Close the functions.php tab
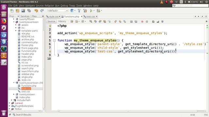The image size is (209, 117). tap(82, 17)
